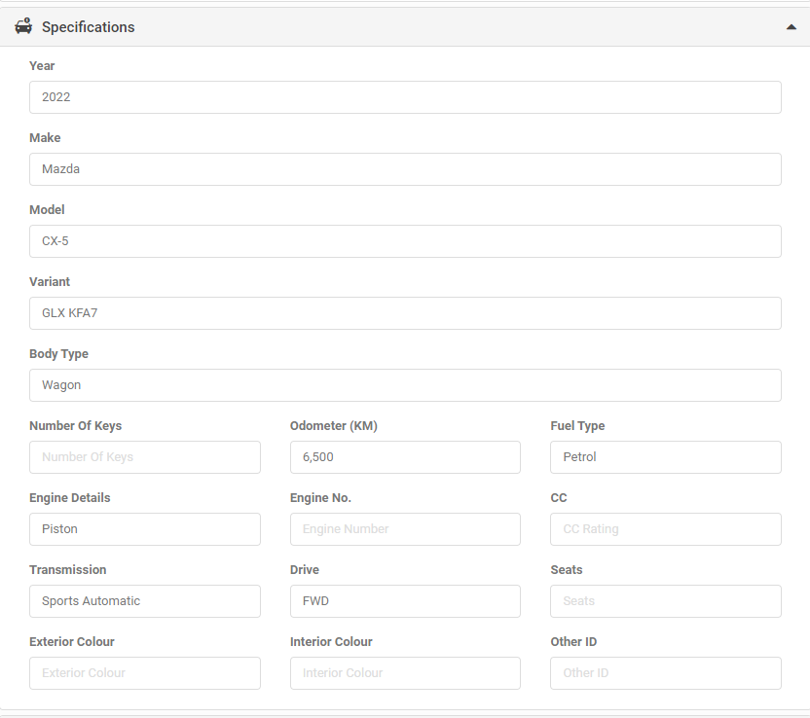
Task: Click the empty Number Of Keys field
Action: point(145,457)
